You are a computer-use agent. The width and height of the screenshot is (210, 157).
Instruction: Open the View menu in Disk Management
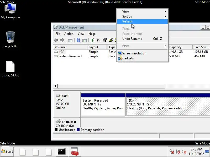81,34
